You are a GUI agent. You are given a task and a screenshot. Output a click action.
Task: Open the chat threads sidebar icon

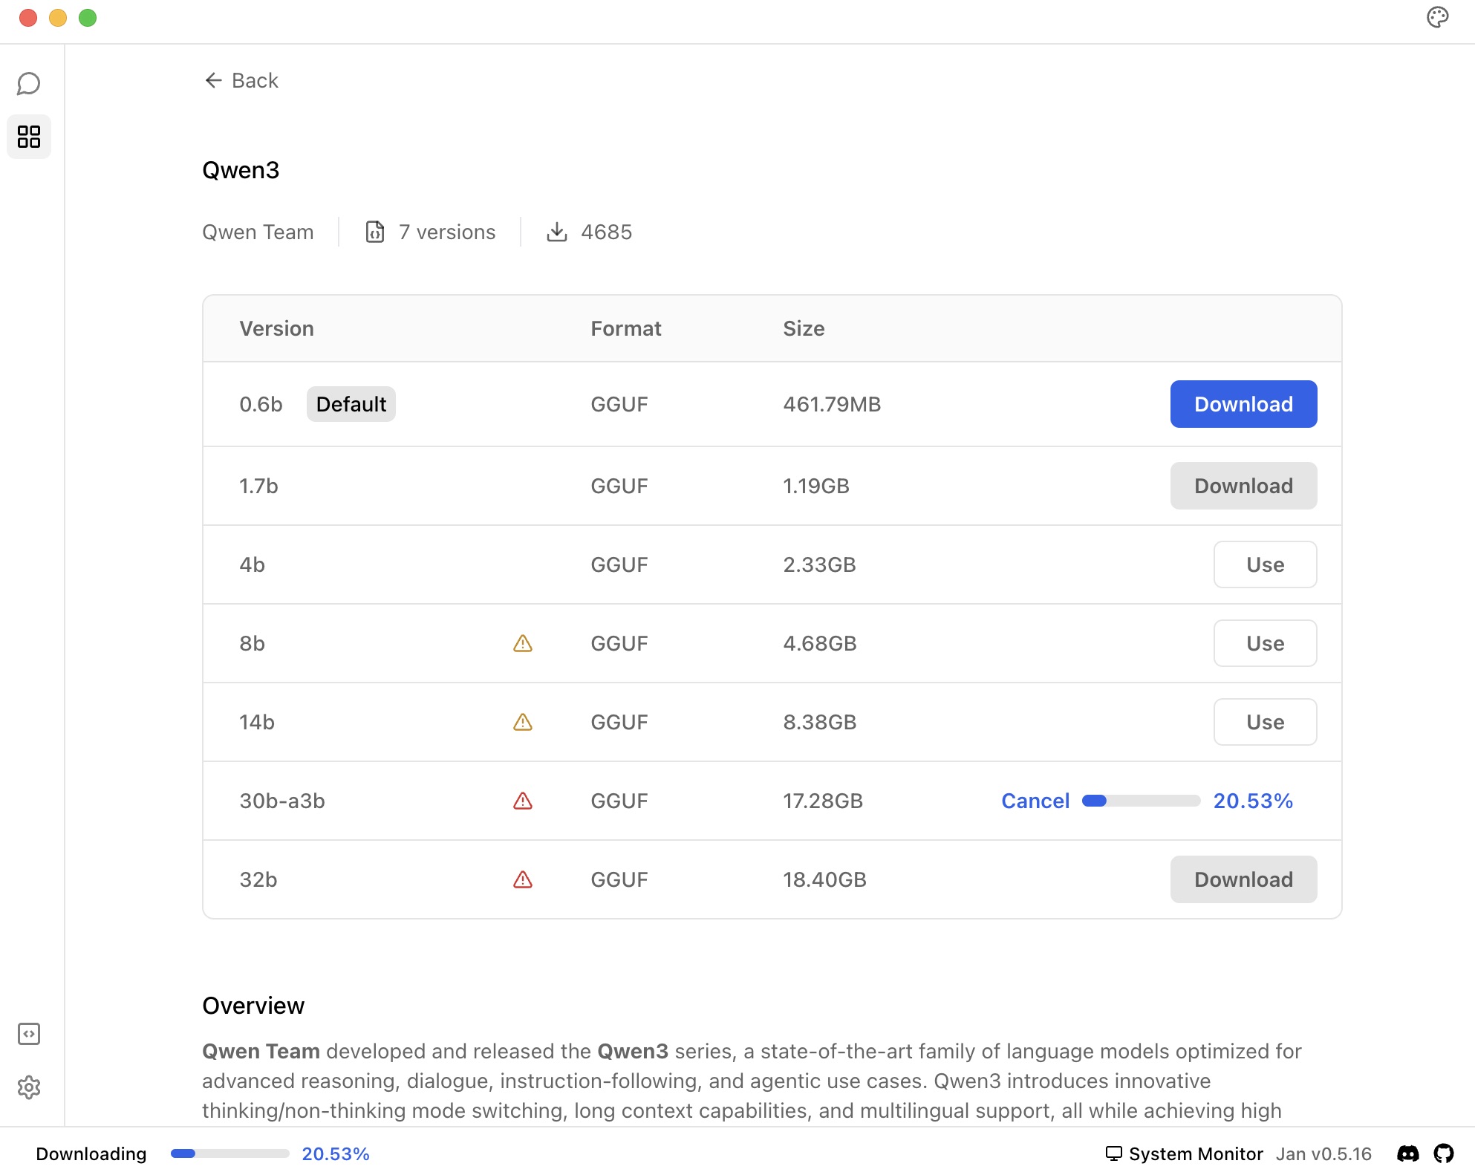coord(28,83)
